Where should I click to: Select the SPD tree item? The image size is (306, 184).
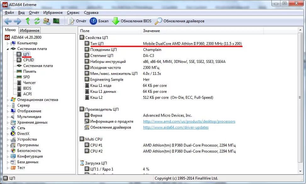pos(26,77)
